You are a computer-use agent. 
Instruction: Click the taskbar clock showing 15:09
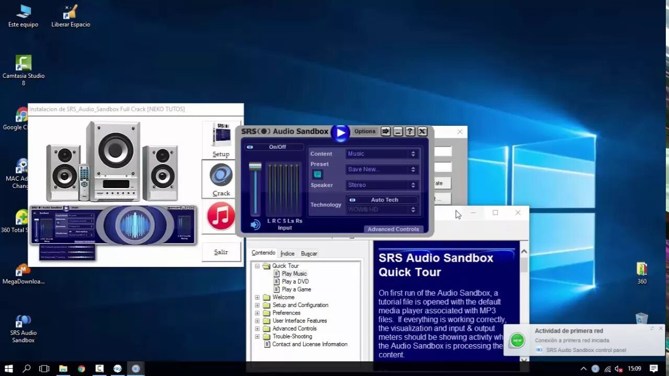coord(634,369)
